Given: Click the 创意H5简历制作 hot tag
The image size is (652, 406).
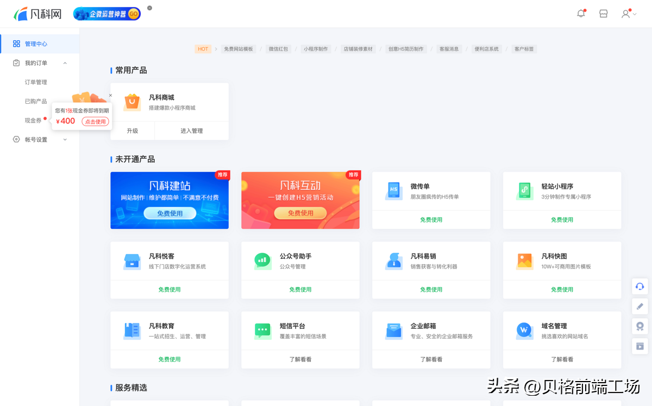Looking at the screenshot, I should point(406,49).
